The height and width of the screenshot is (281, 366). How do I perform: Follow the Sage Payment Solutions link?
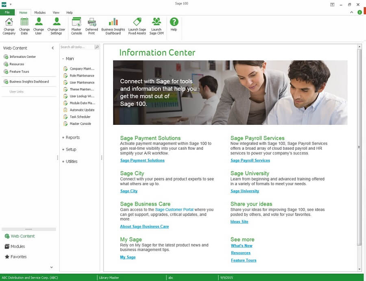point(142,160)
